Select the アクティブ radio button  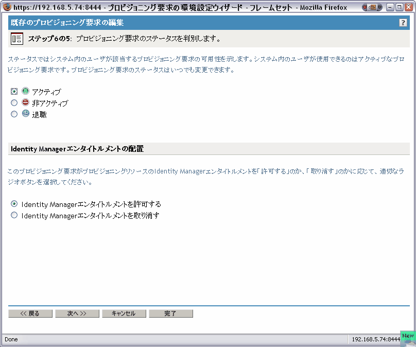pyautogui.click(x=14, y=91)
